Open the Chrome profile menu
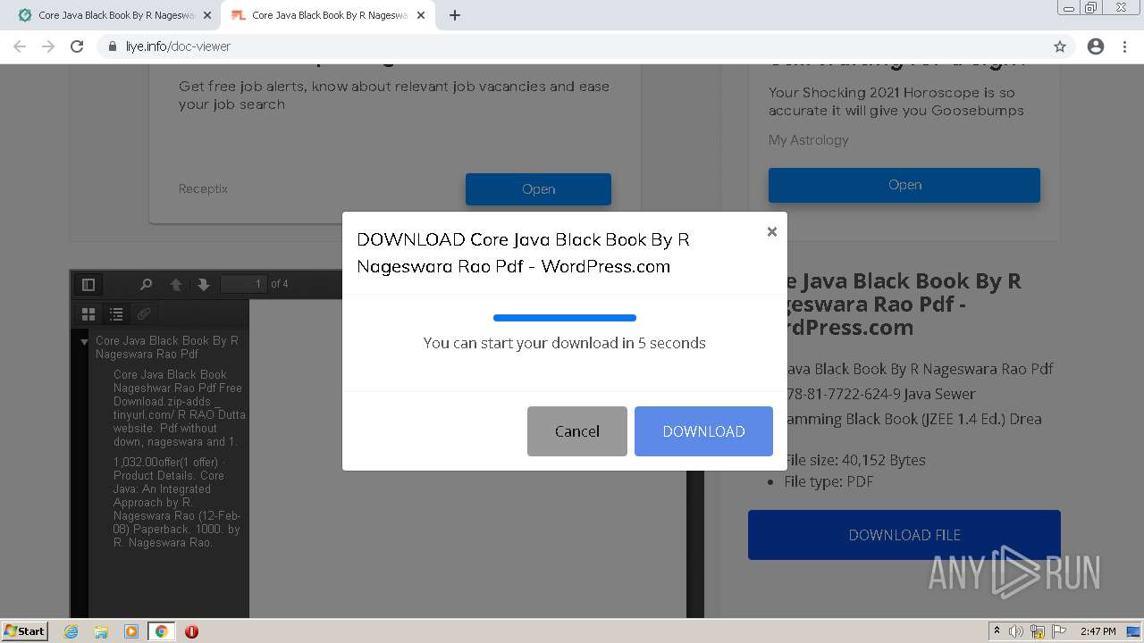 pos(1096,46)
